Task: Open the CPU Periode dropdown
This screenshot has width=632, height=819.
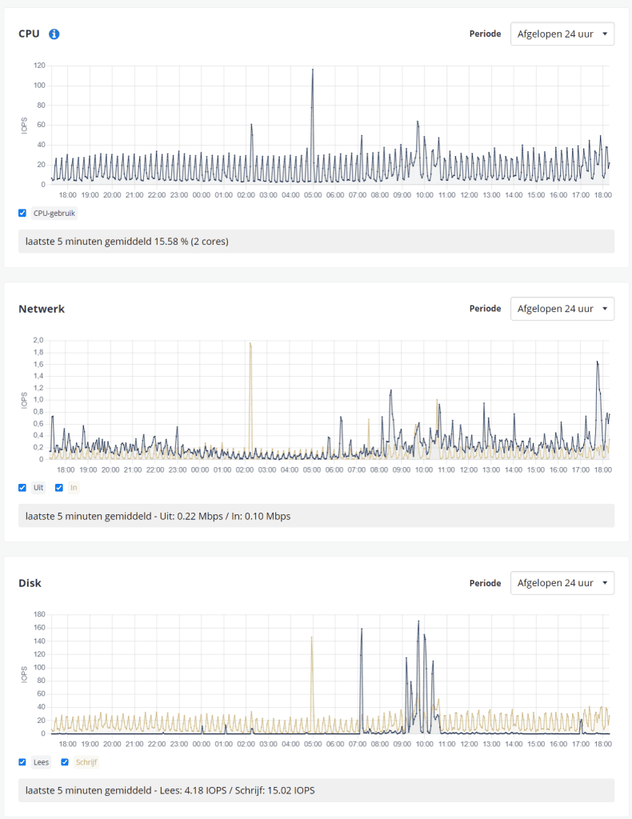Action: [x=562, y=34]
